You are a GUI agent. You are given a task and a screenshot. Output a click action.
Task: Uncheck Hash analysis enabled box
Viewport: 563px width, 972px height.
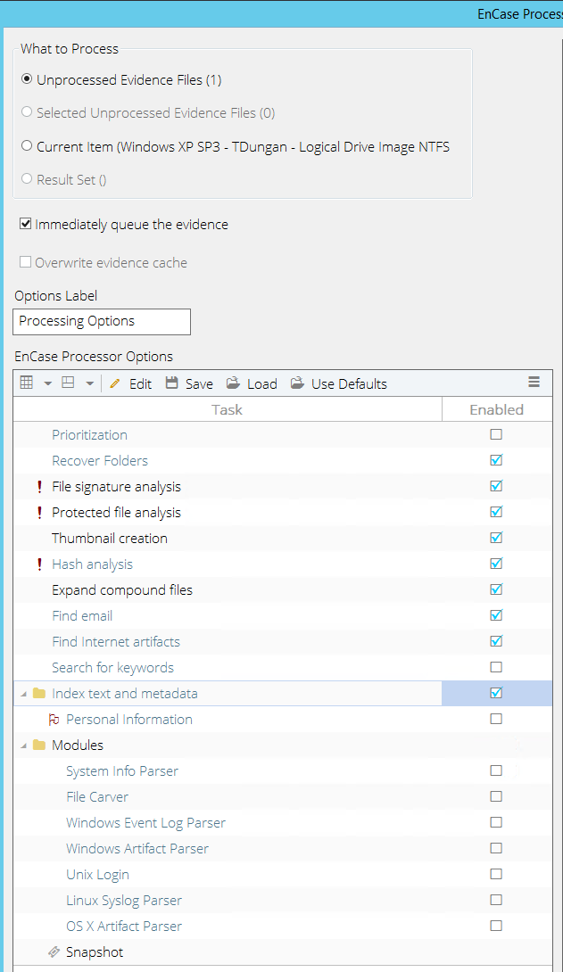tap(496, 564)
